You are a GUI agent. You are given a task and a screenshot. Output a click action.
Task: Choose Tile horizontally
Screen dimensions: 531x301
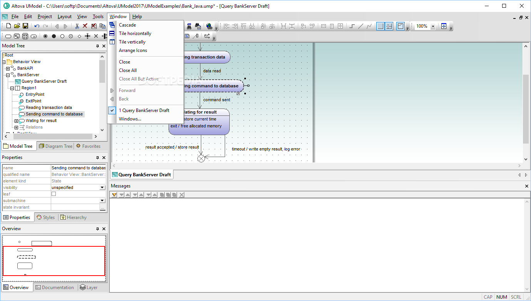[x=145, y=33]
